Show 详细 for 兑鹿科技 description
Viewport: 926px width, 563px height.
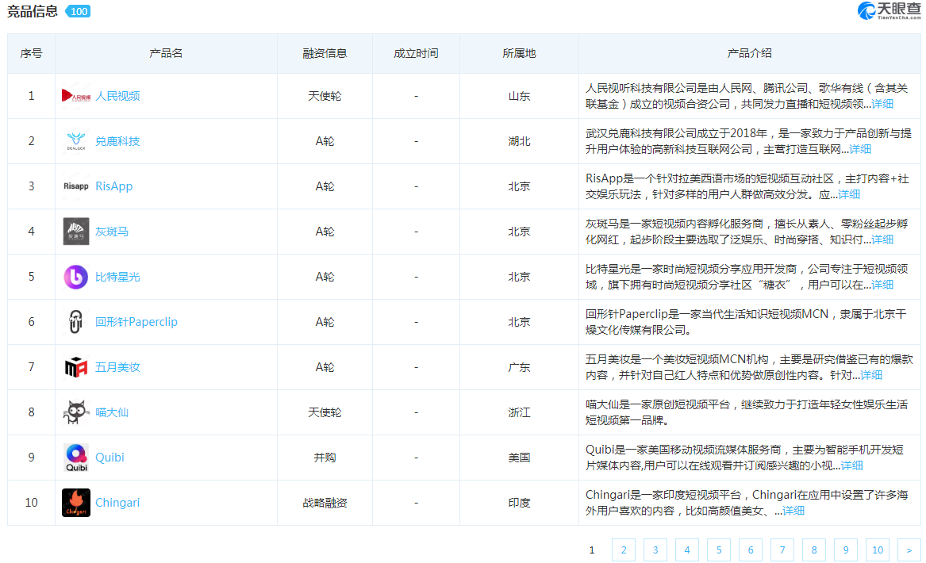[860, 149]
